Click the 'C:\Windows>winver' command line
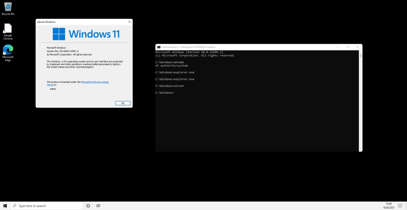Viewport: 407px width, 210px height. (170, 86)
